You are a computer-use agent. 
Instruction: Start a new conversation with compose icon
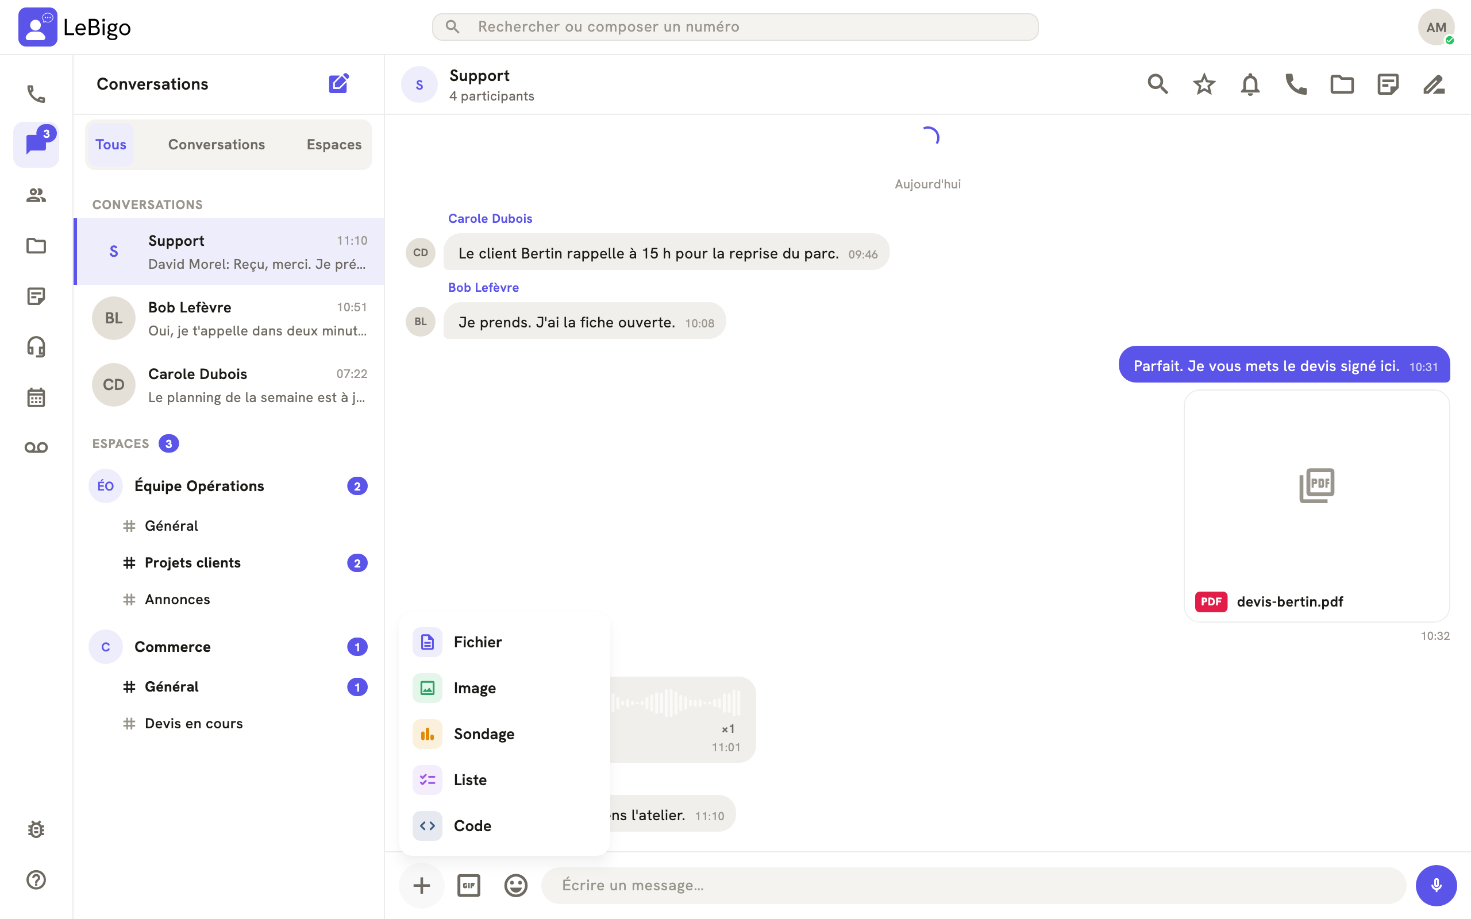click(x=338, y=83)
